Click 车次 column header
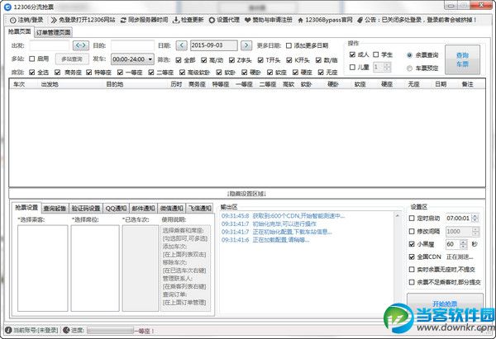Screen dimensions: 496x339 (19, 84)
